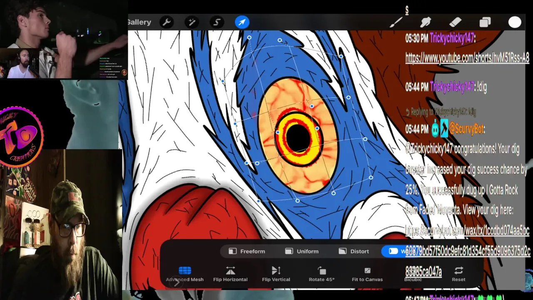
Task: Open the Actions wrench menu
Action: click(167, 22)
